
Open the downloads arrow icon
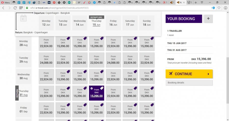click(225, 8)
